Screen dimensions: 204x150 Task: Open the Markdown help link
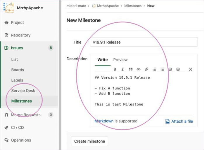[x=104, y=121]
